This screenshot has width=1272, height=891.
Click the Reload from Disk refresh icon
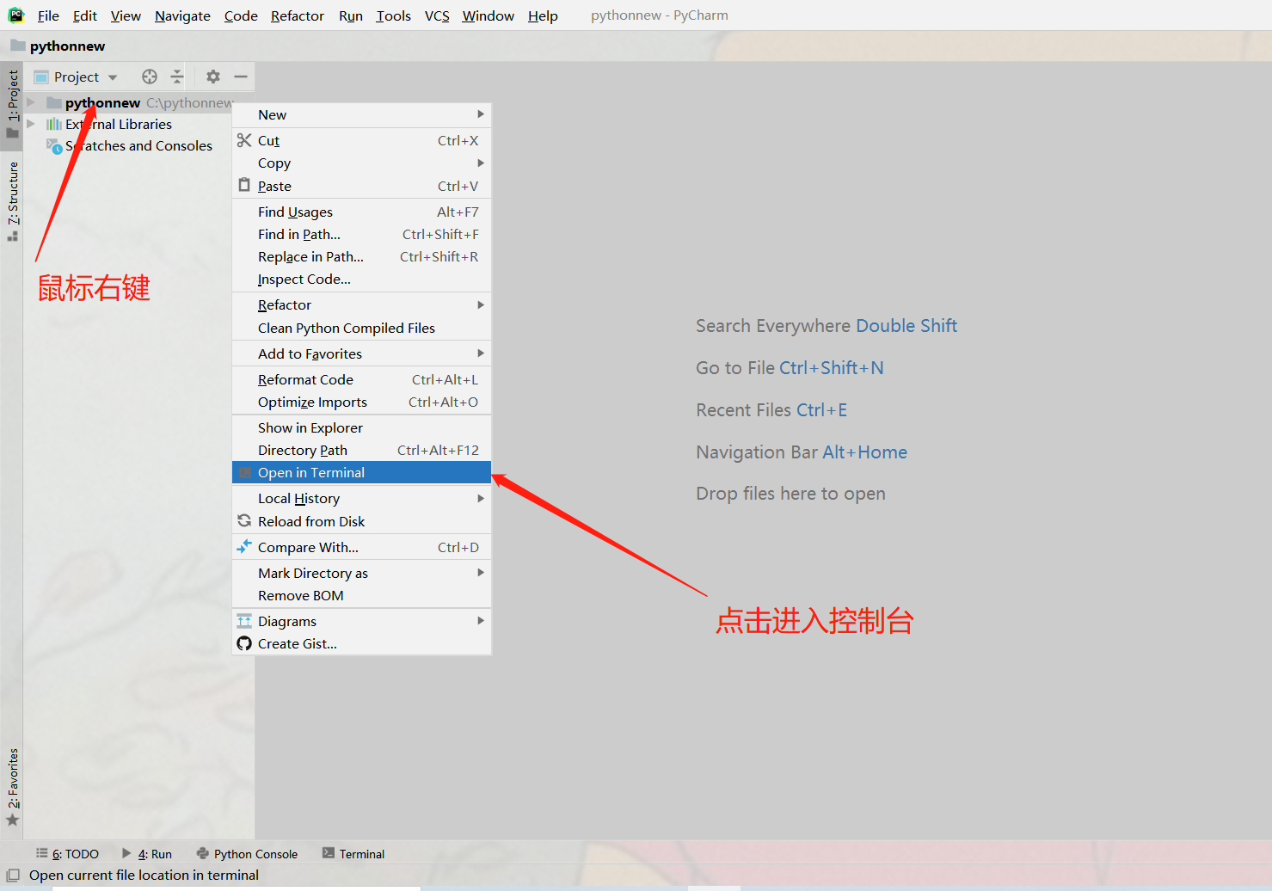(x=245, y=521)
